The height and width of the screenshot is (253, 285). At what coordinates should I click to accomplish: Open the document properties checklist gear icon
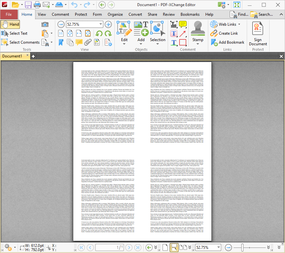tap(108, 42)
